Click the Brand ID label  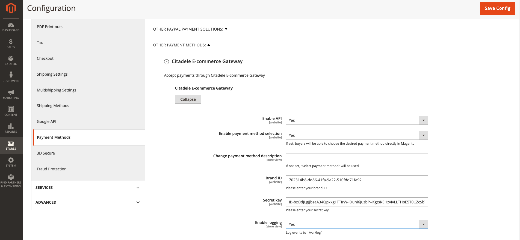click(274, 178)
